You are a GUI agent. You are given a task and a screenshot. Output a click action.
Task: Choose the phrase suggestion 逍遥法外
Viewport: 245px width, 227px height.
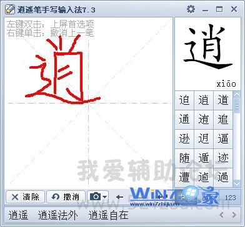(x=58, y=215)
